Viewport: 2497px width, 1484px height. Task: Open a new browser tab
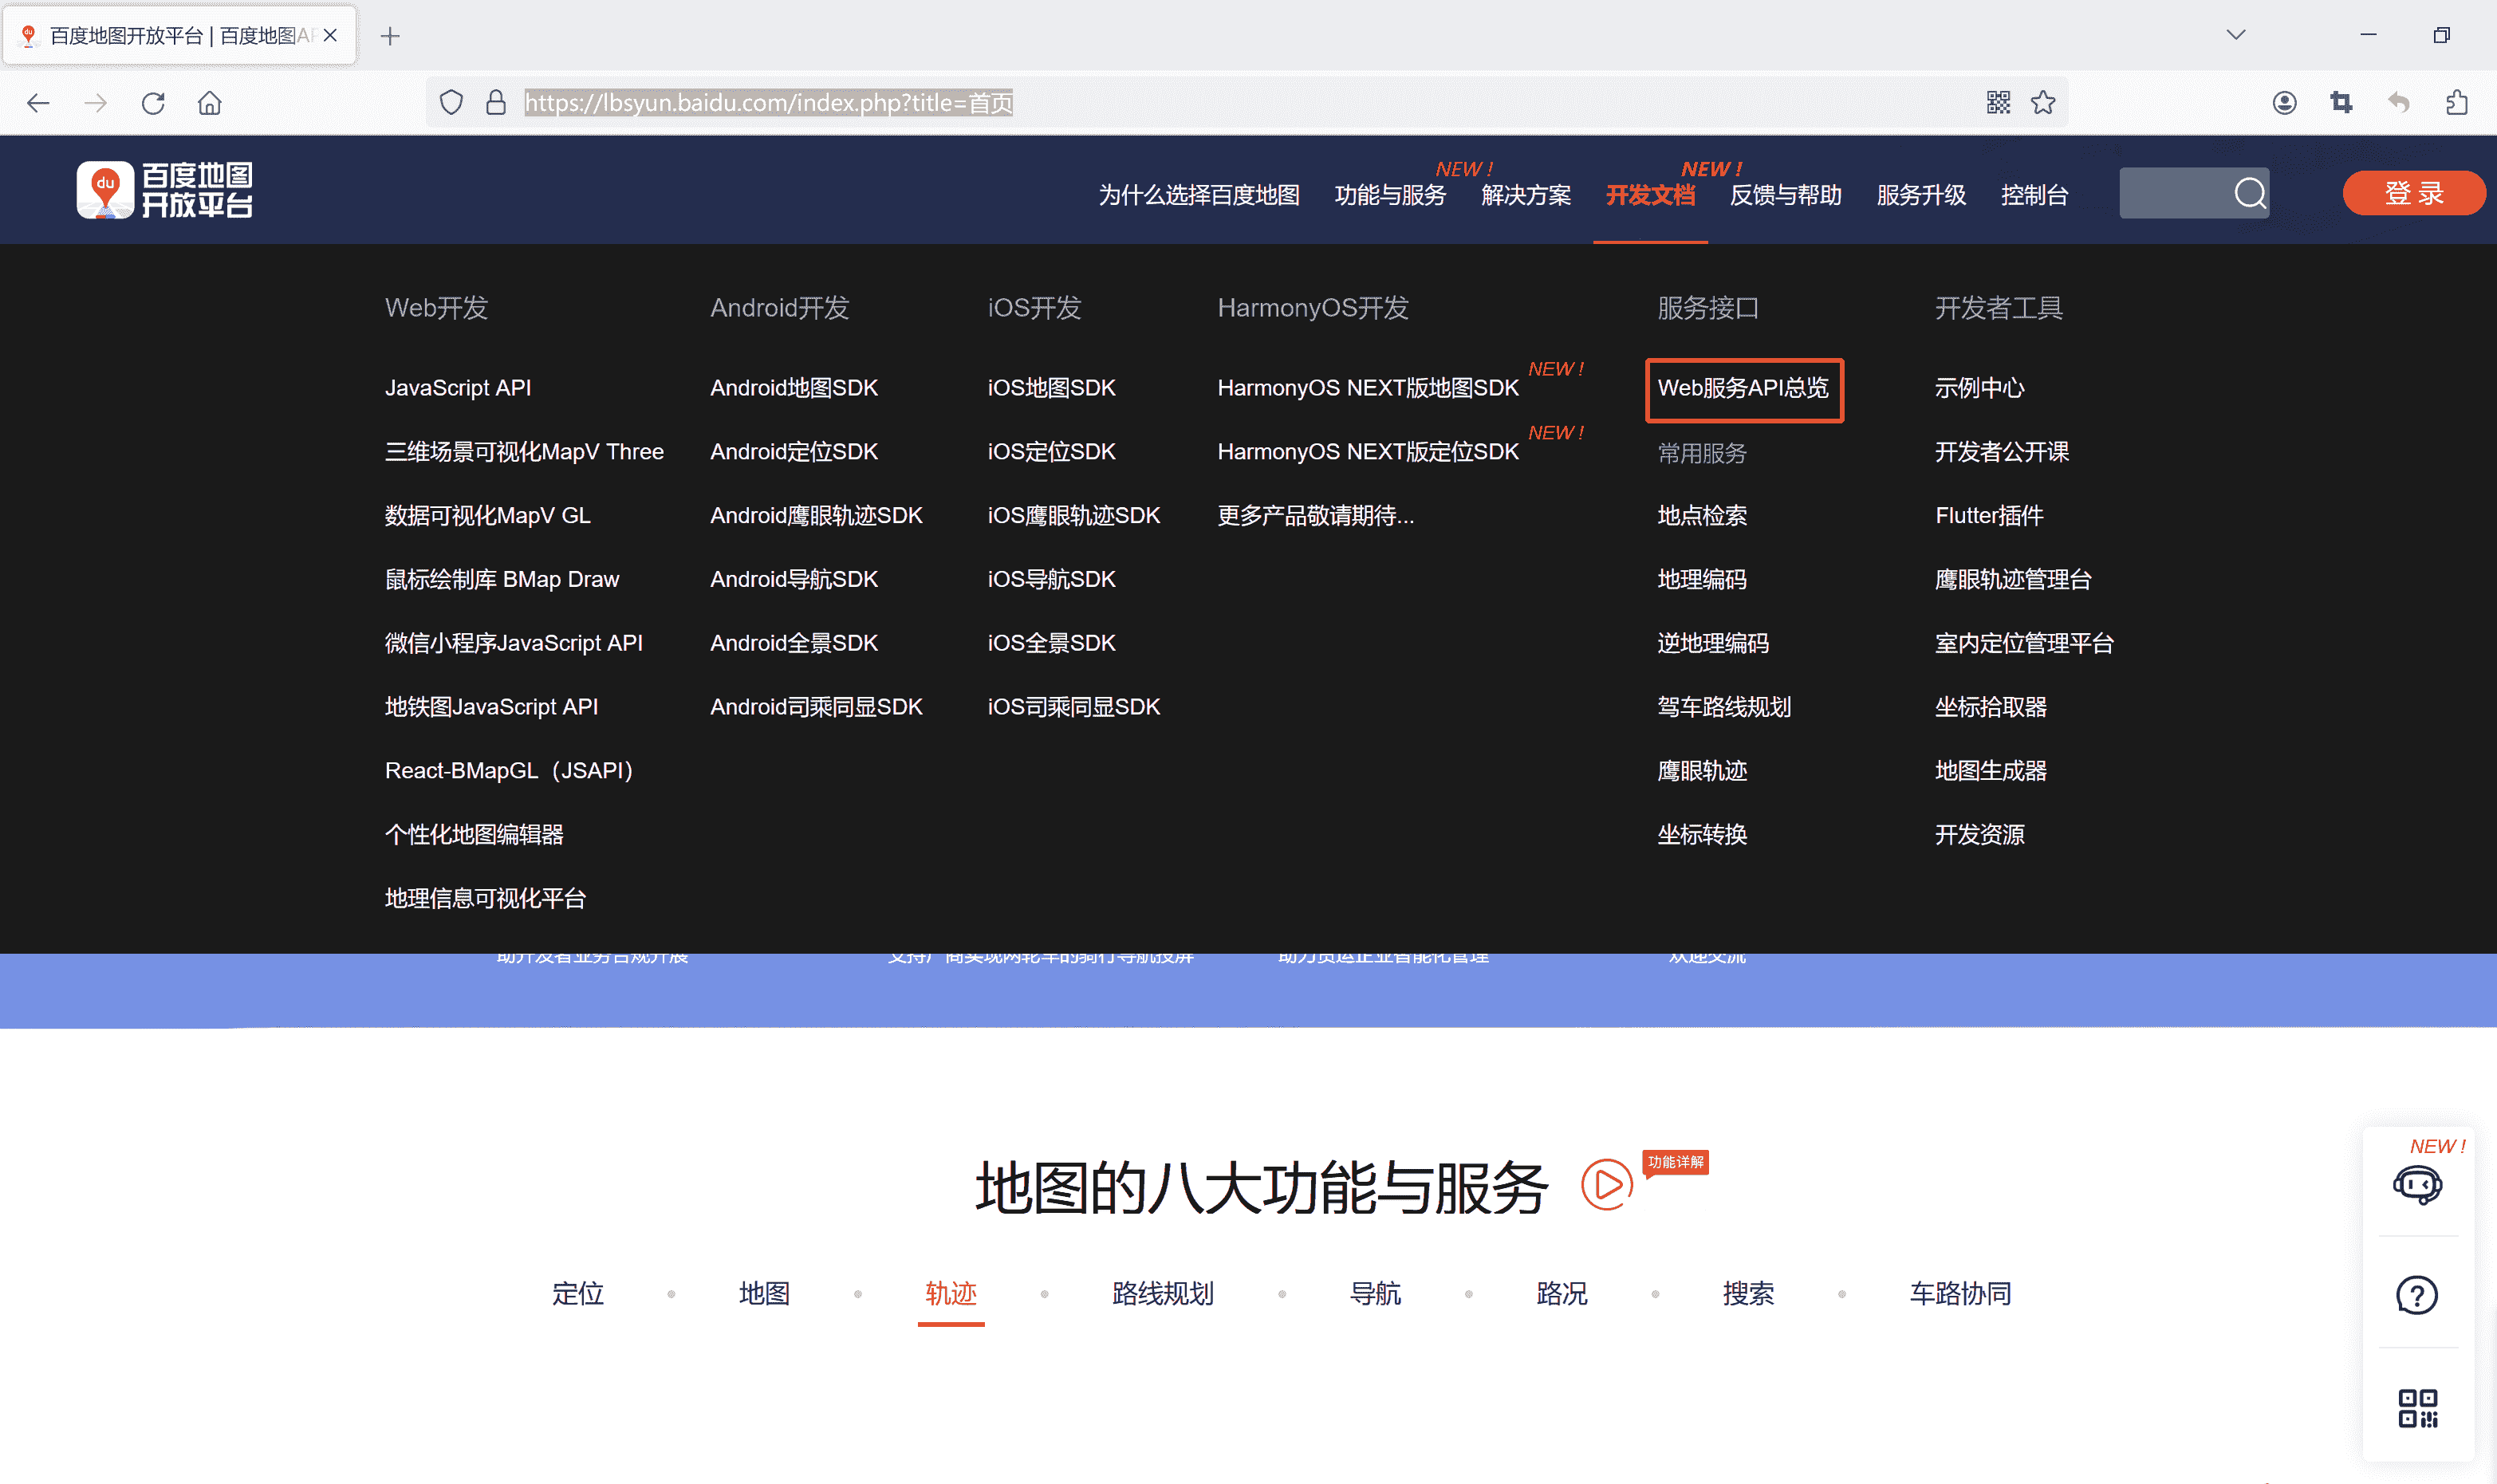tap(390, 36)
